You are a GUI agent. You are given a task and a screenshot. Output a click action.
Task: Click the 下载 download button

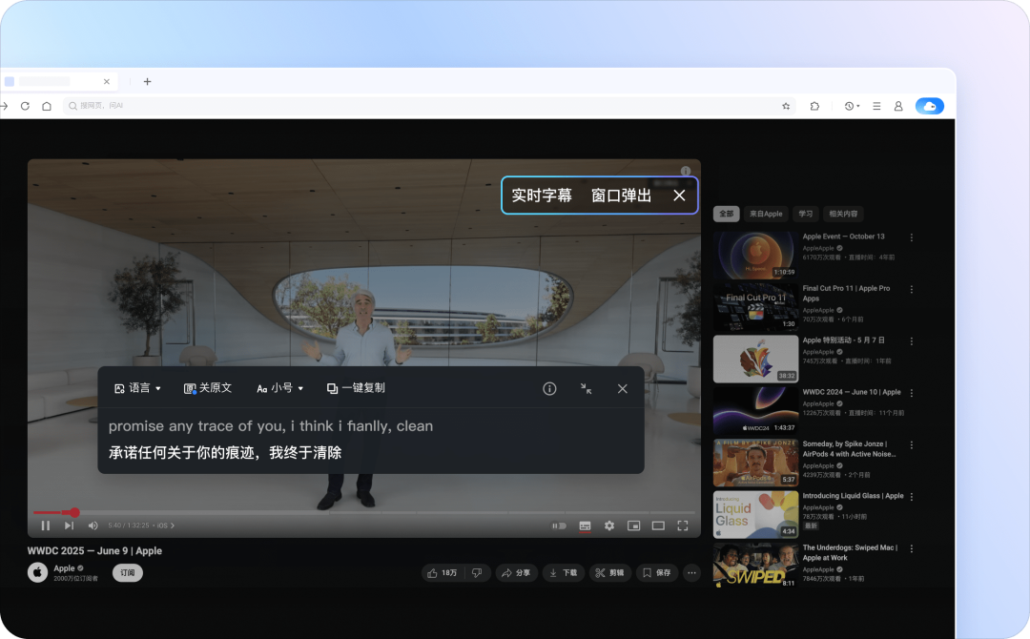[x=563, y=572]
